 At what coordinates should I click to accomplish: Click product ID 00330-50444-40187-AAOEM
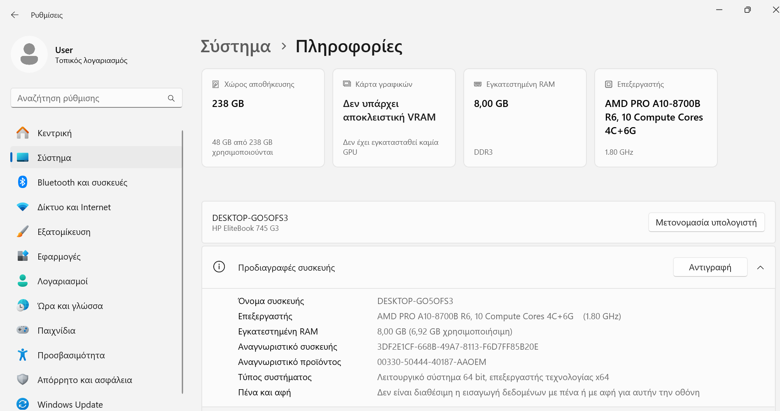coord(432,362)
